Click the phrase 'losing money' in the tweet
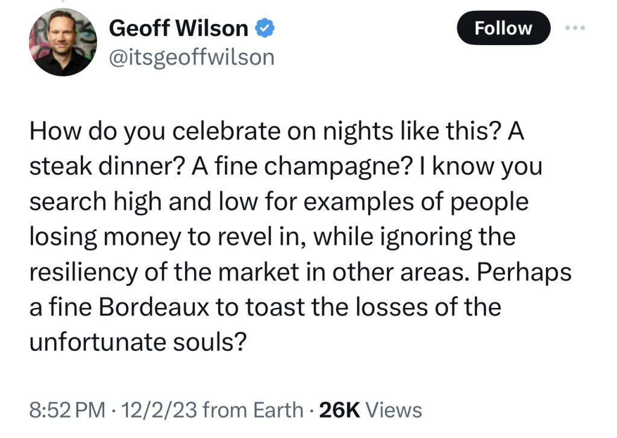Image resolution: width=617 pixels, height=438 pixels. pos(105,237)
